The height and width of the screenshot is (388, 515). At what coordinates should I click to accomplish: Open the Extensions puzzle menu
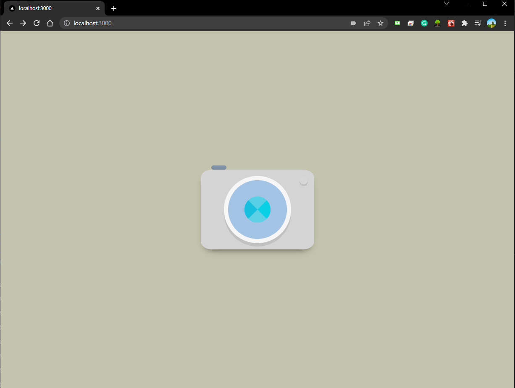pos(465,23)
